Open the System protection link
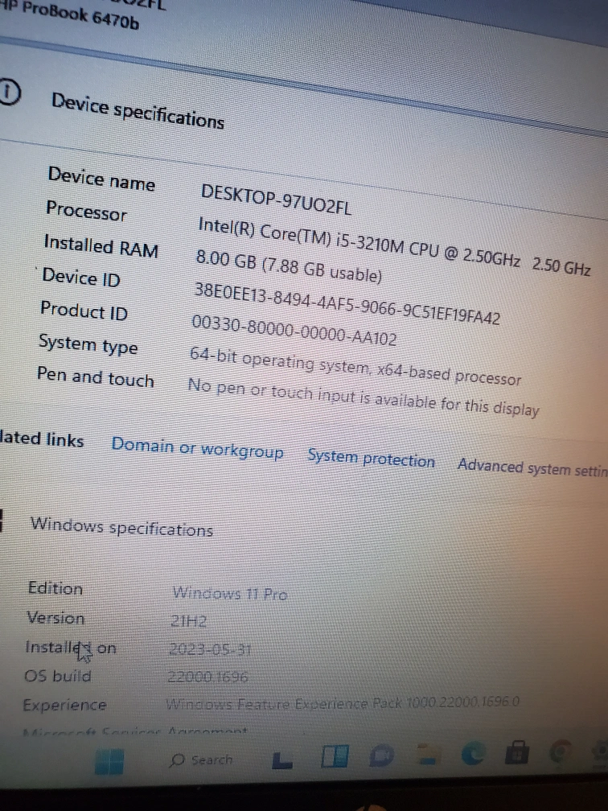This screenshot has width=608, height=811. tap(371, 459)
